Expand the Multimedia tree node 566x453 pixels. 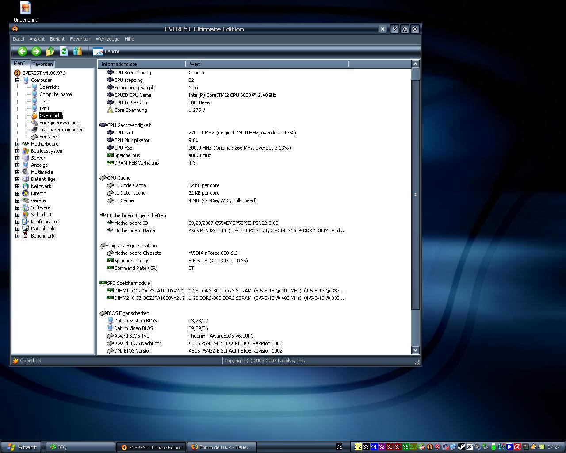point(17,172)
